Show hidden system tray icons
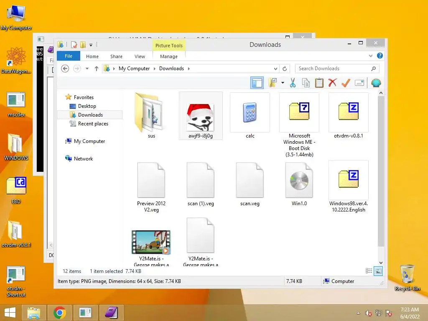The width and height of the screenshot is (428, 321). [358, 313]
